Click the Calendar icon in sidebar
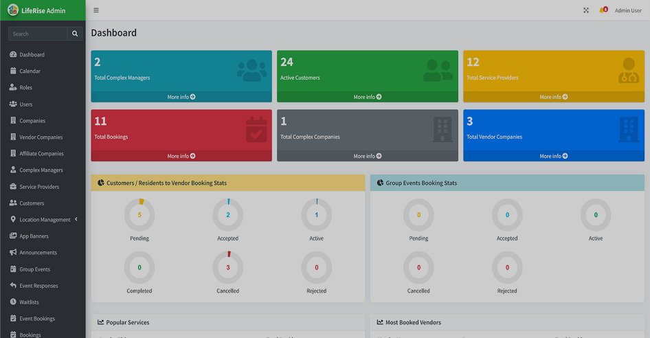650x338 pixels. pos(13,71)
